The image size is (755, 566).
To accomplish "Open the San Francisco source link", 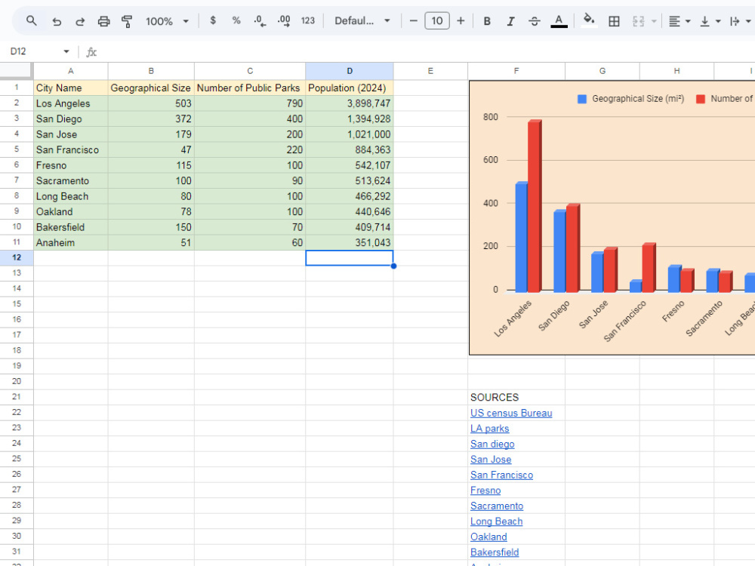I will coord(501,475).
